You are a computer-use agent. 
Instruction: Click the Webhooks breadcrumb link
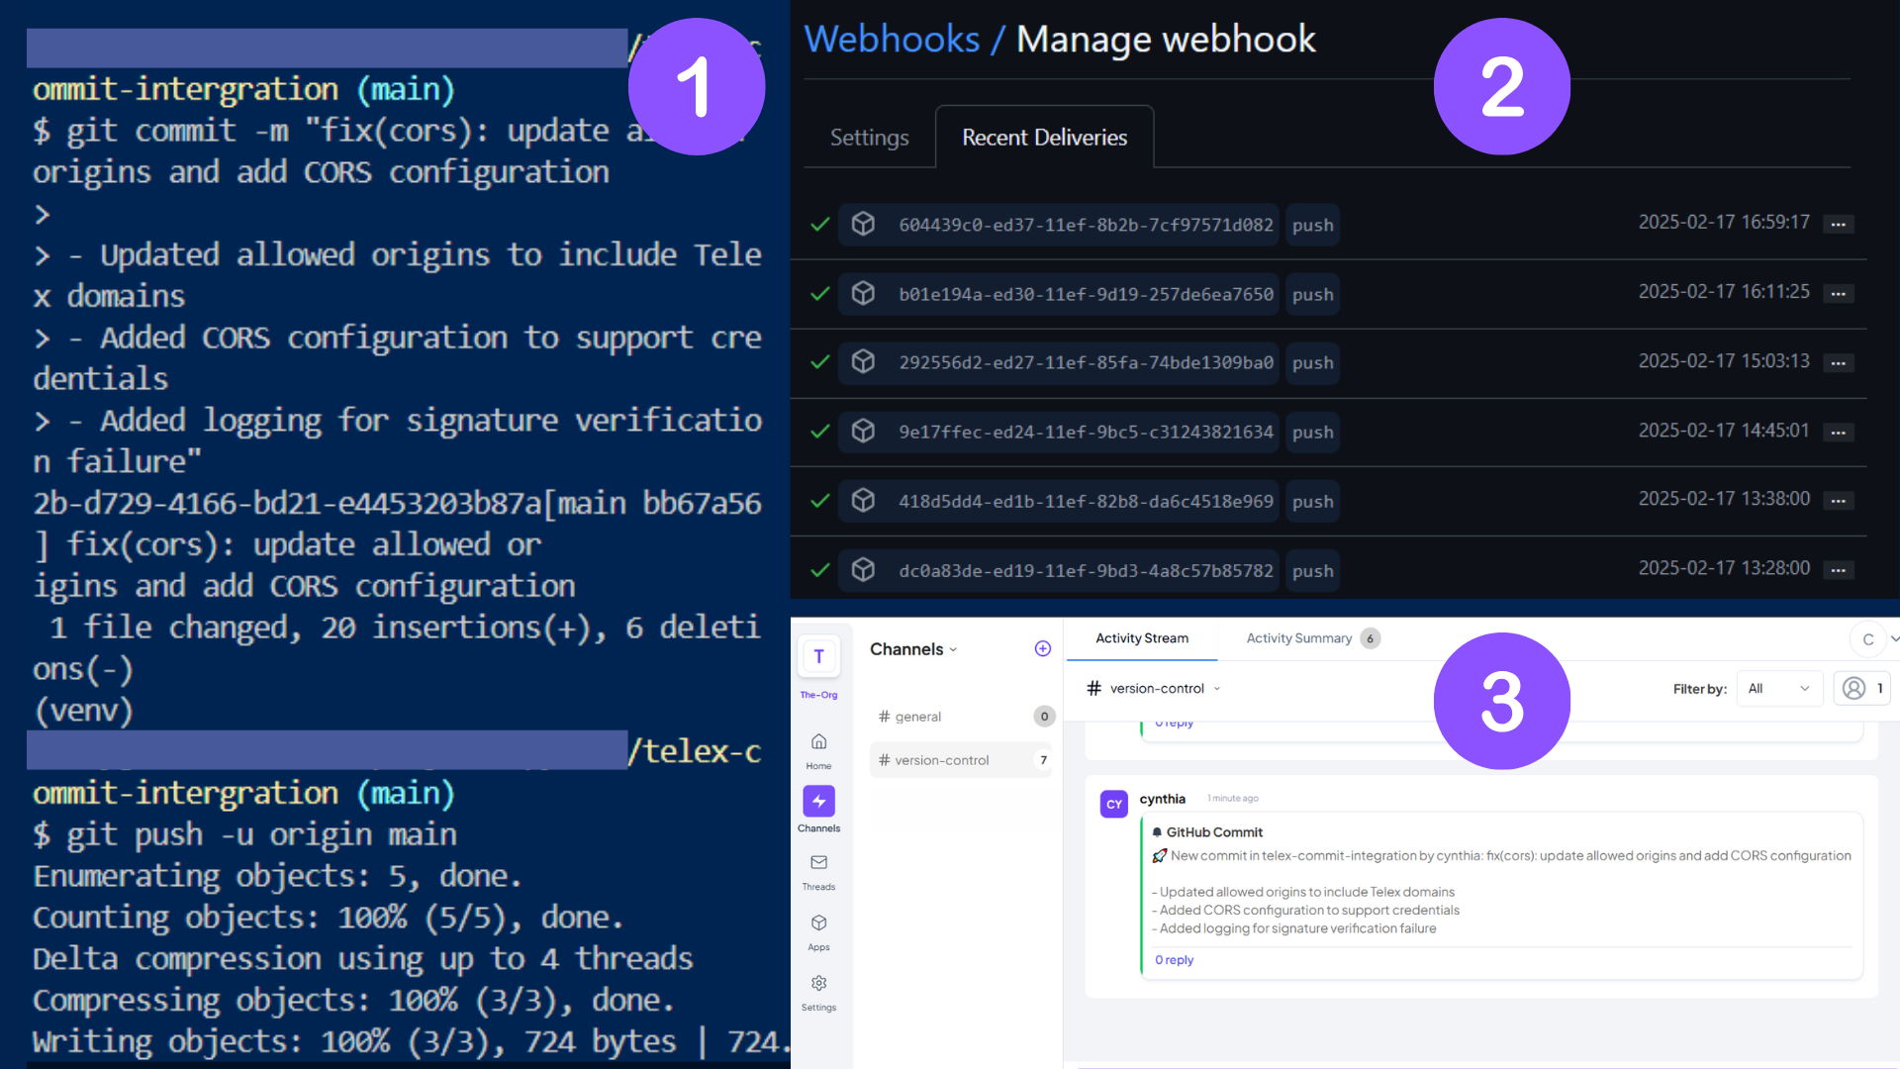click(x=892, y=40)
